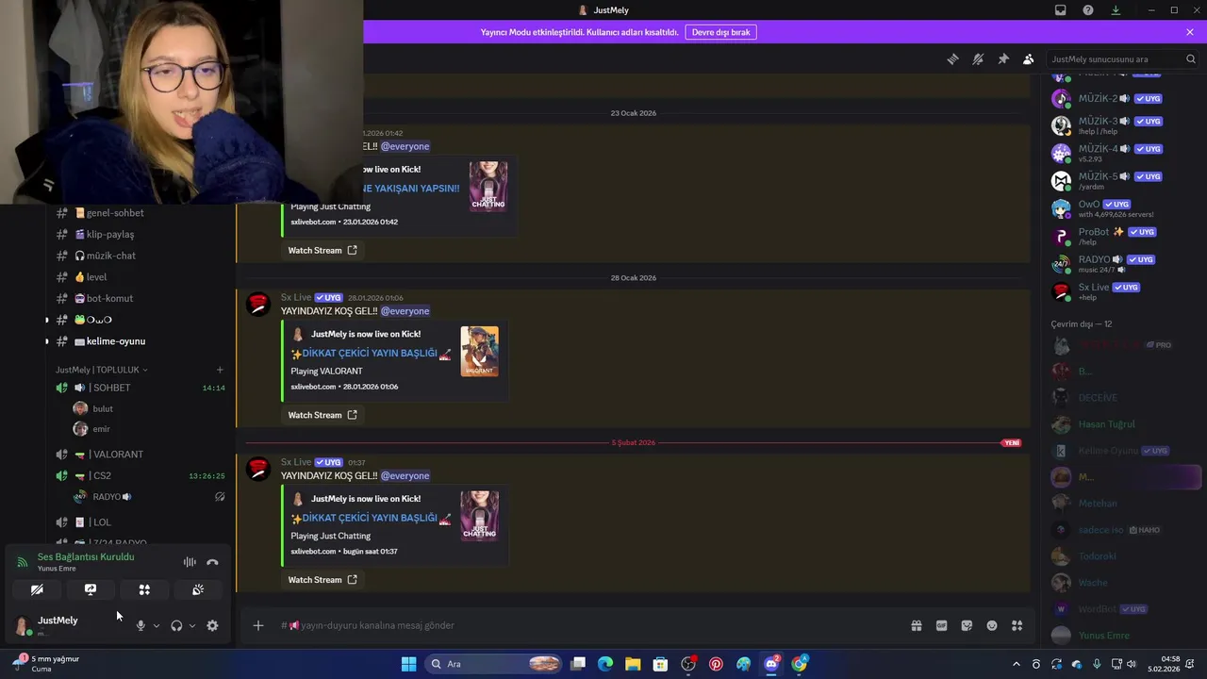The image size is (1207, 679).
Task: Open the apps launcher in message bar
Action: tap(1017, 625)
